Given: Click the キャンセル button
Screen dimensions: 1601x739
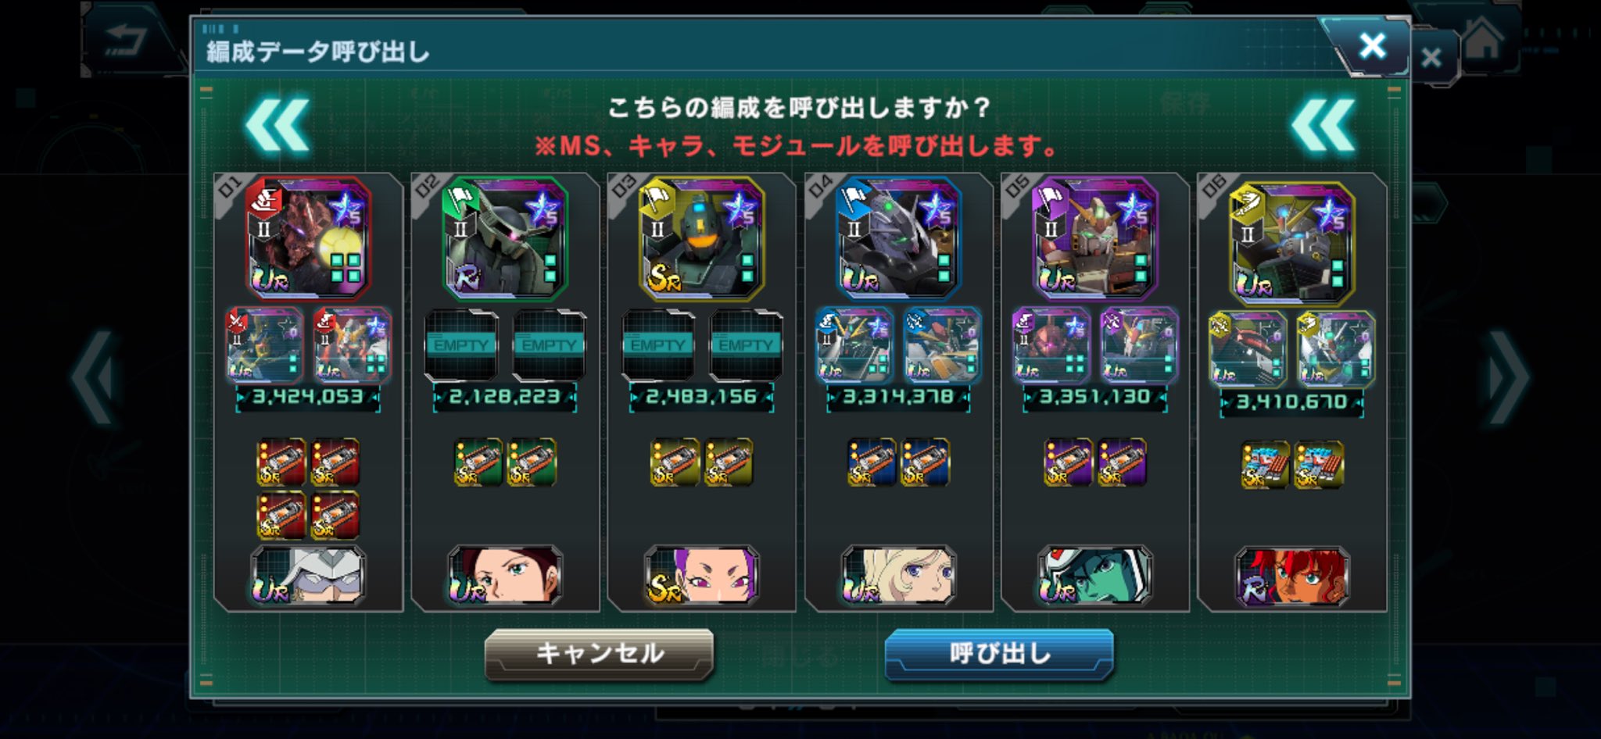Looking at the screenshot, I should 599,653.
